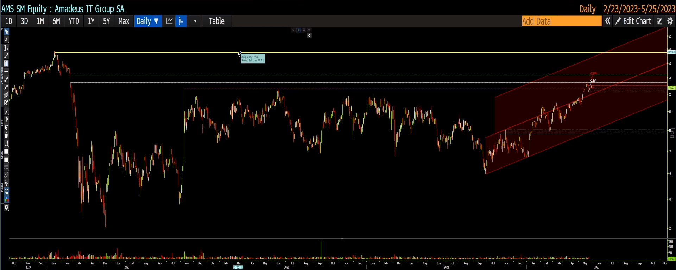Open the chart settings gear icon
Image resolution: width=676 pixels, height=270 pixels.
coord(670,21)
